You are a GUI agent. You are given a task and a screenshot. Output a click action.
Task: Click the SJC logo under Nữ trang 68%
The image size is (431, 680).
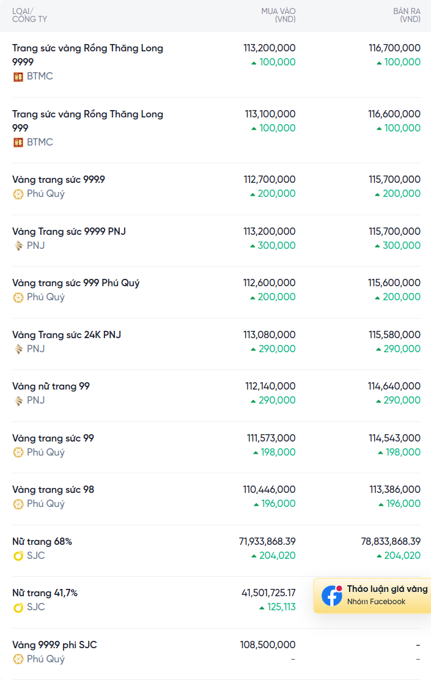pyautogui.click(x=18, y=556)
